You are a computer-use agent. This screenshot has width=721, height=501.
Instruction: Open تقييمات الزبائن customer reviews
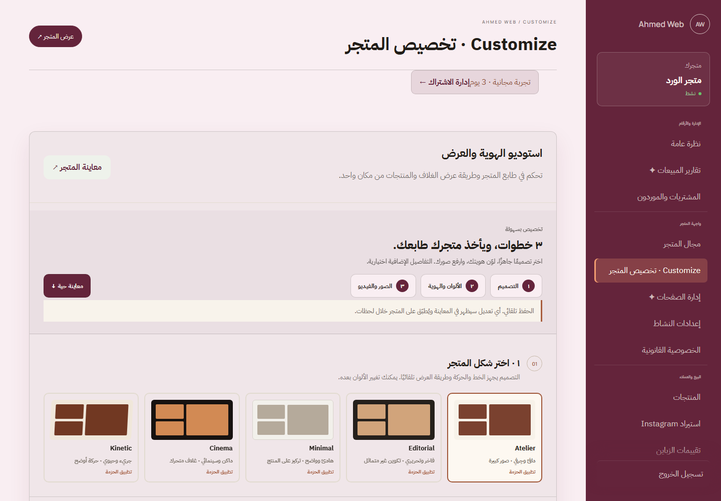pos(651,450)
